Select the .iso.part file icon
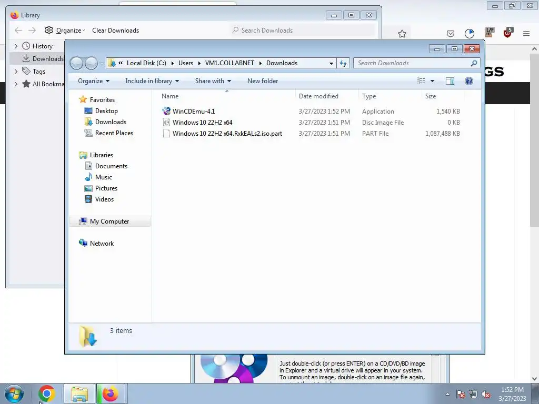The width and height of the screenshot is (539, 404). (x=166, y=133)
